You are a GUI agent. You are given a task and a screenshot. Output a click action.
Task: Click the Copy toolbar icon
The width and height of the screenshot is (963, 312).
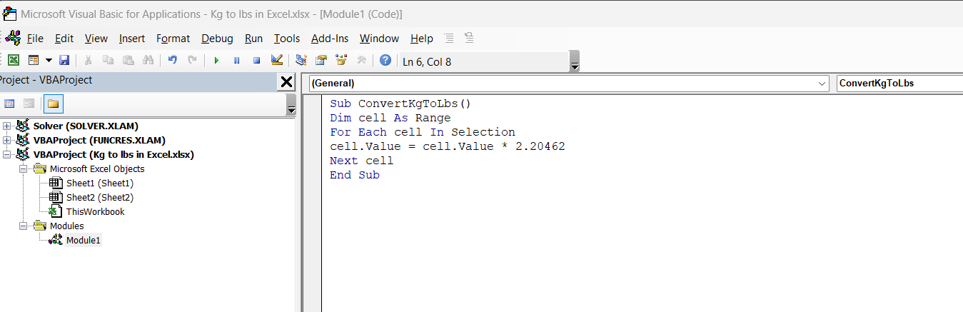[x=108, y=61]
